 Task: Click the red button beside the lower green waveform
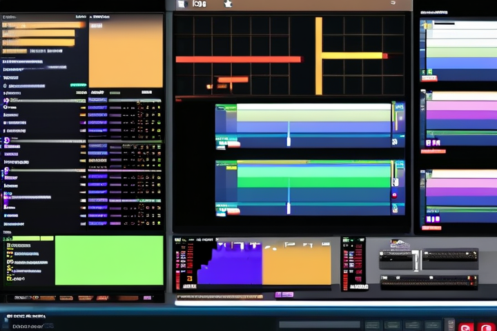click(x=394, y=195)
